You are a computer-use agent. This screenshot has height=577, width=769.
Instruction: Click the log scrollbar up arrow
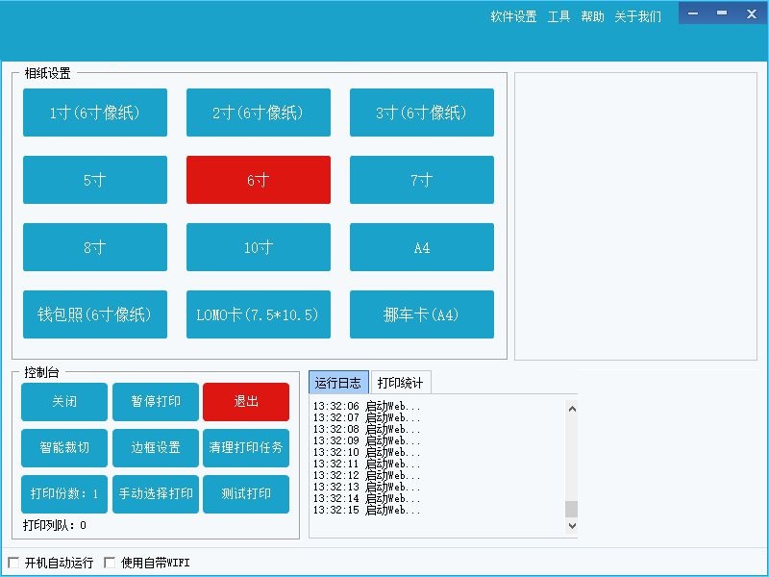(x=572, y=408)
